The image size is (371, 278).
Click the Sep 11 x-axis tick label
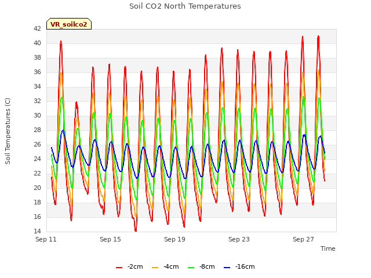(46, 239)
